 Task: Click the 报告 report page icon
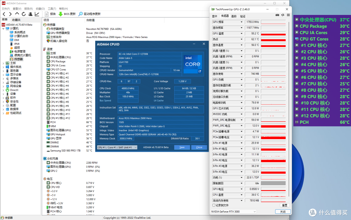(x=46, y=14)
